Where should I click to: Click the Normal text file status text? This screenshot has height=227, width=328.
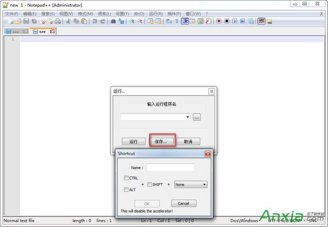[19, 220]
